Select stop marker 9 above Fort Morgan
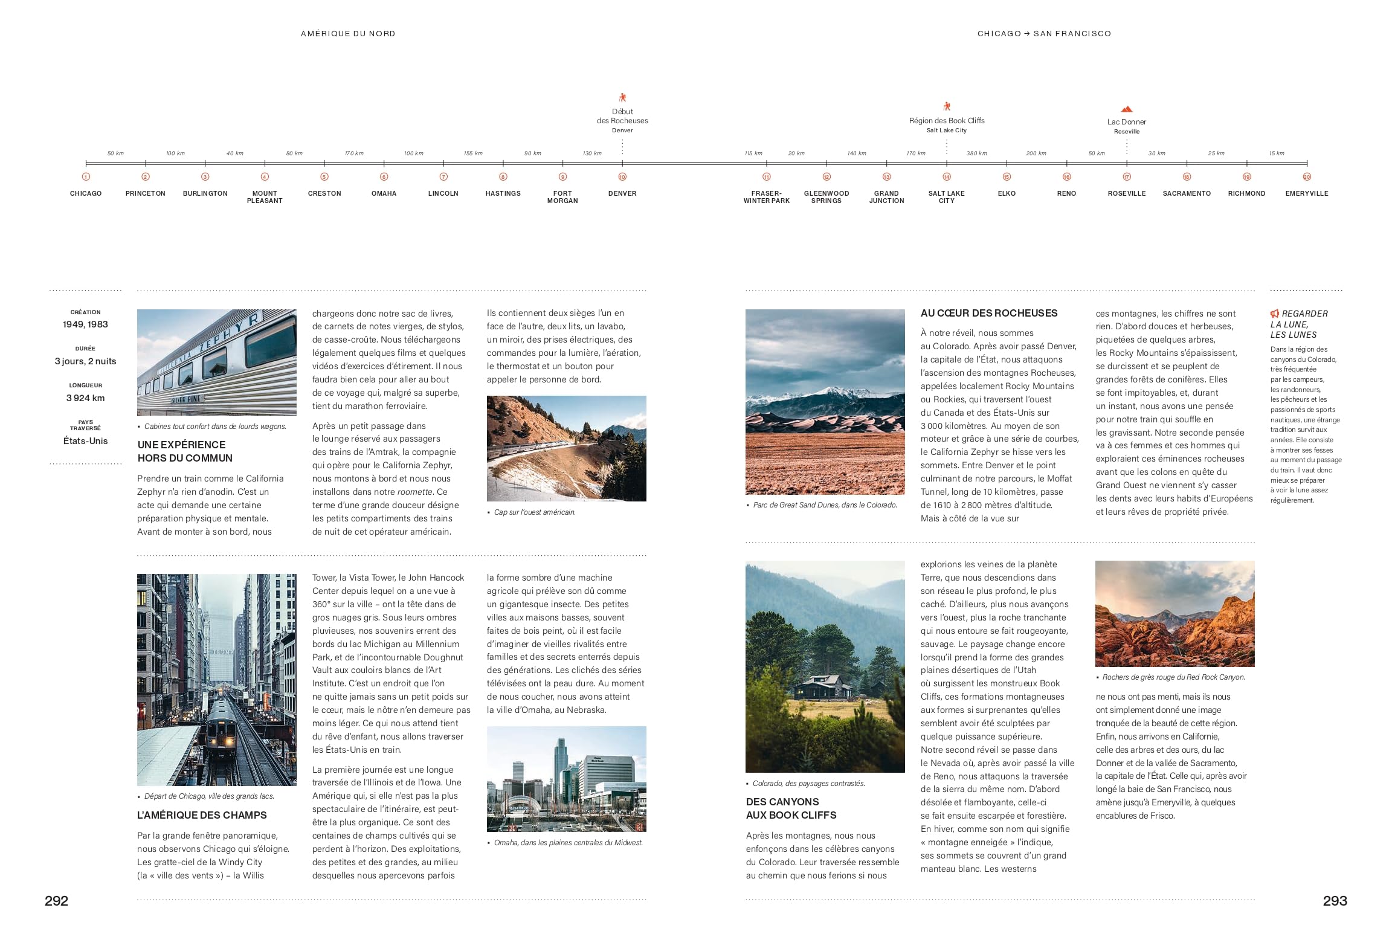Screen dimensions: 1392x928 tap(562, 177)
